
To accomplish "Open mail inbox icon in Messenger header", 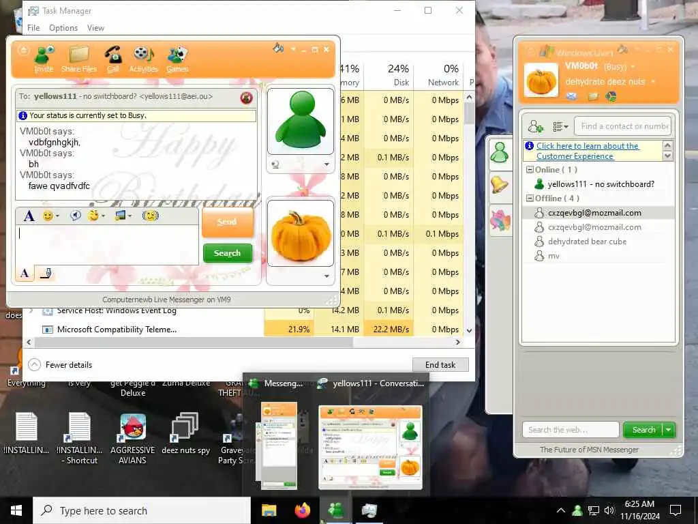I will click(572, 96).
